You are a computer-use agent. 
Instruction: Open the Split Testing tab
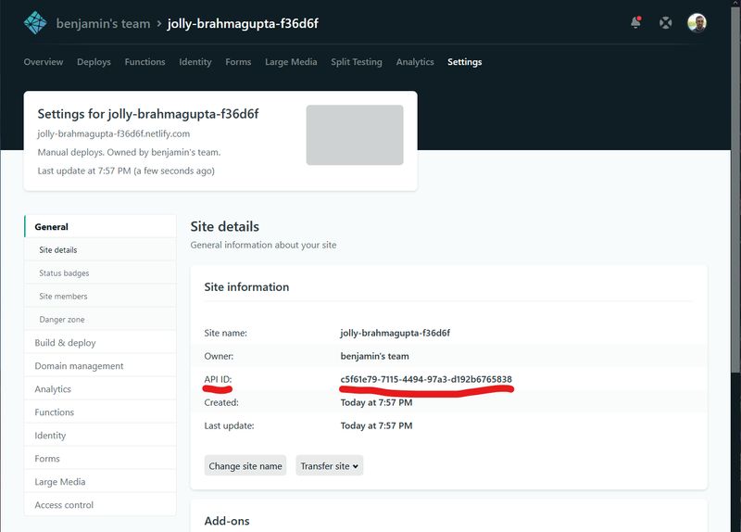click(x=357, y=62)
